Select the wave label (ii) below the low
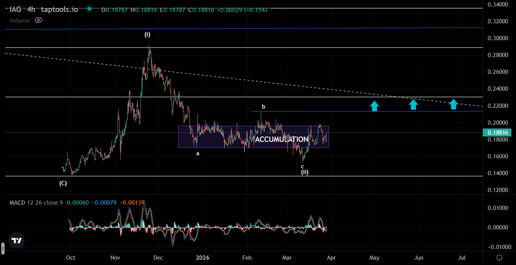The image size is (516, 265). tap(304, 172)
